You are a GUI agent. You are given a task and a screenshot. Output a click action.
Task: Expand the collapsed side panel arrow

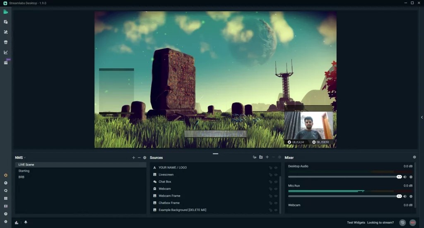(x=422, y=117)
